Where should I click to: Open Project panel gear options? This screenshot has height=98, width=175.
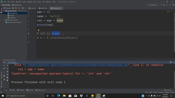point(23,8)
